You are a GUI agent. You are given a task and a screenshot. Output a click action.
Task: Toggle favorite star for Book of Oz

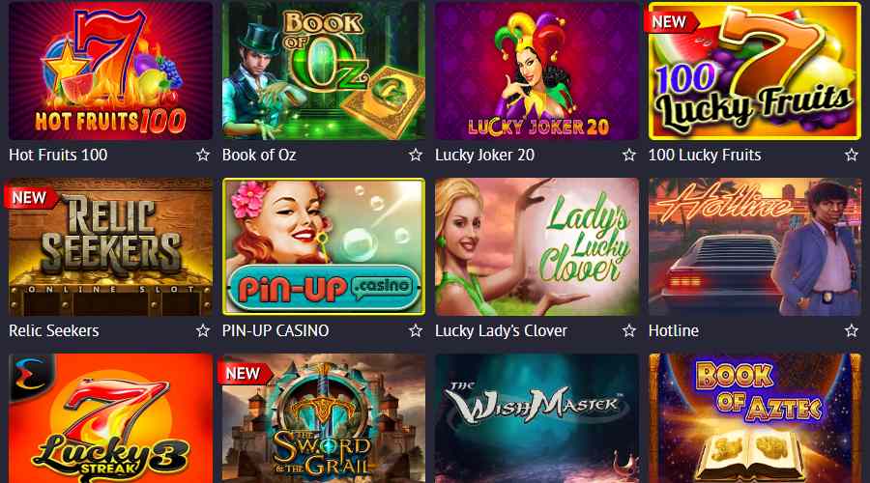pos(416,155)
